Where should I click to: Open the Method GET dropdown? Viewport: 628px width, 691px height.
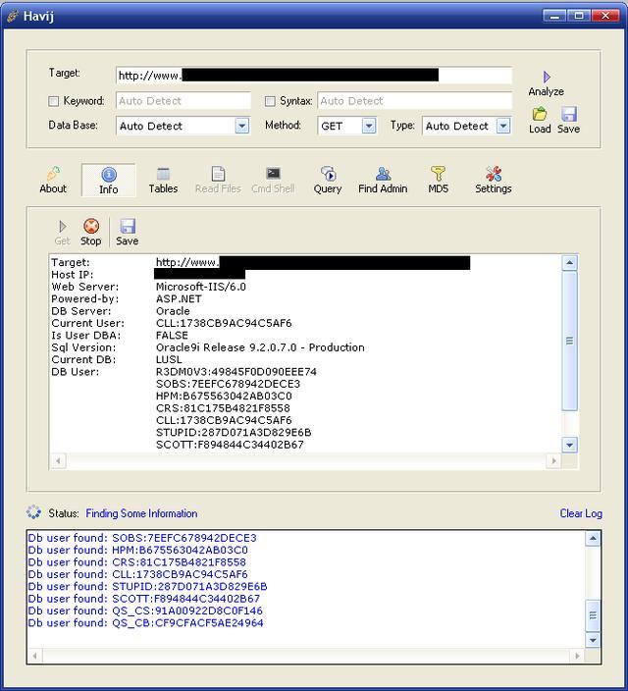(369, 126)
